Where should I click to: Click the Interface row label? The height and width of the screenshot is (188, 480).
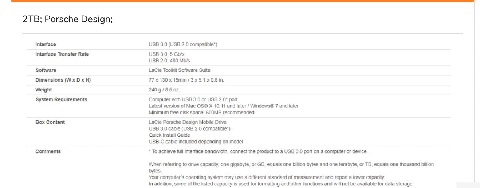46,44
